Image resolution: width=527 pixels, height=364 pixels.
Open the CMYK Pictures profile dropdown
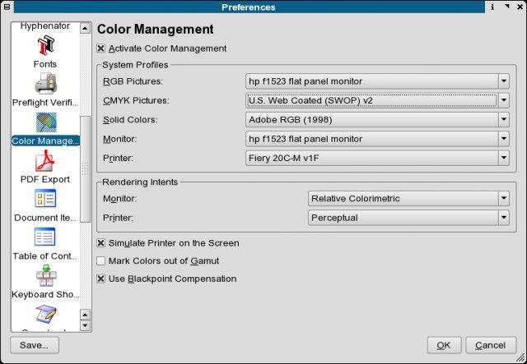pyautogui.click(x=377, y=100)
